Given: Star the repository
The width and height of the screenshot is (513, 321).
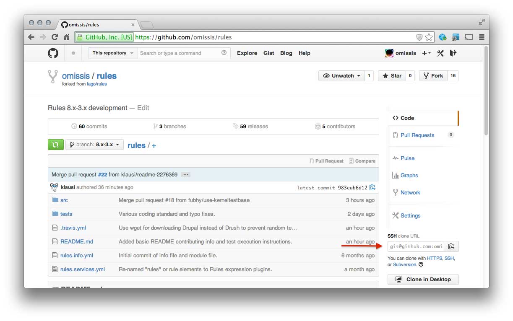Looking at the screenshot, I should pos(392,76).
